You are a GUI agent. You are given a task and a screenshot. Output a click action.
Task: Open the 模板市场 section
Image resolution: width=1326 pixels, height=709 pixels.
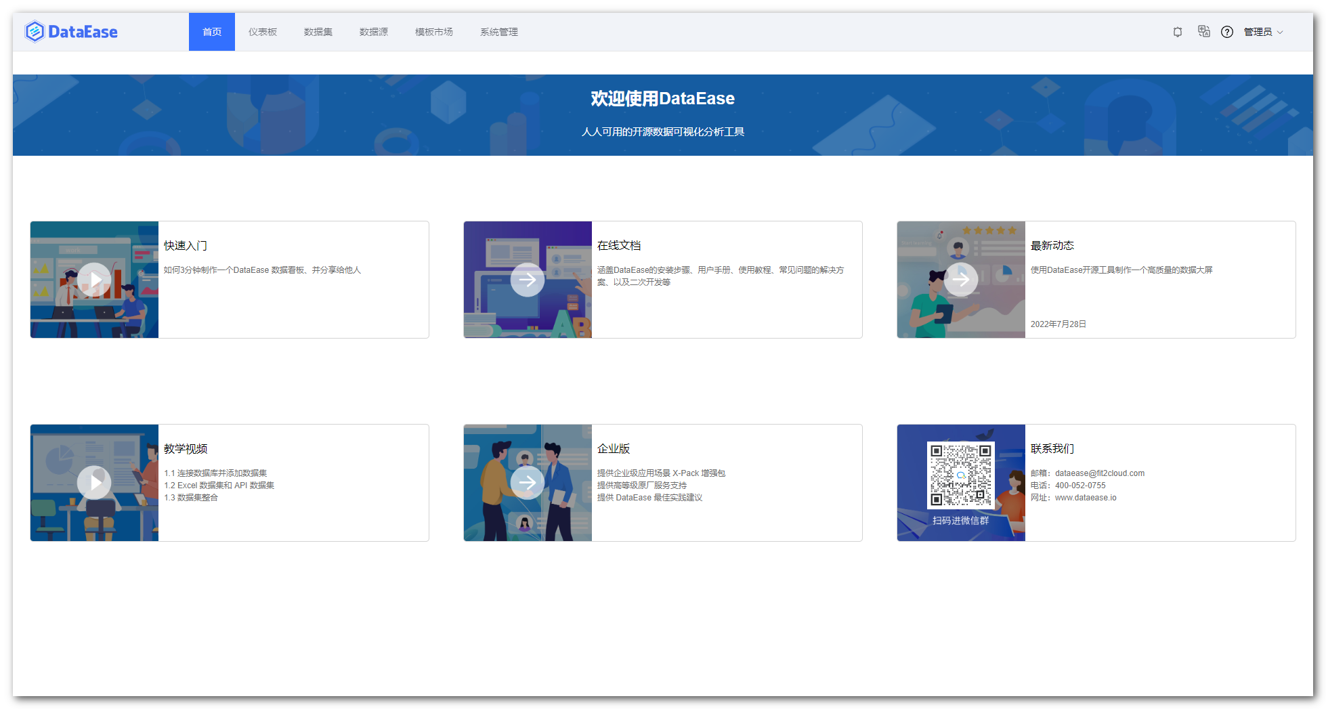(433, 31)
